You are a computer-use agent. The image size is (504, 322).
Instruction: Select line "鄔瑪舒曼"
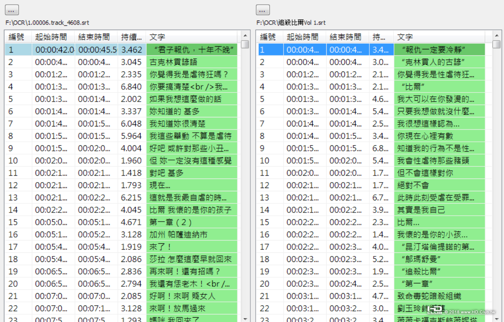[x=439, y=259]
